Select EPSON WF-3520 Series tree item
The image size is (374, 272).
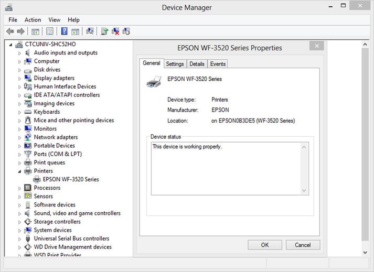click(x=71, y=179)
